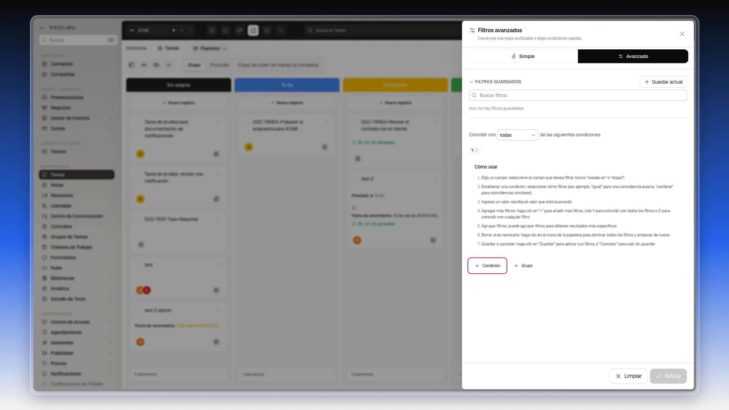Click Limpiar to clear filters
This screenshot has width=729, height=410.
click(628, 376)
